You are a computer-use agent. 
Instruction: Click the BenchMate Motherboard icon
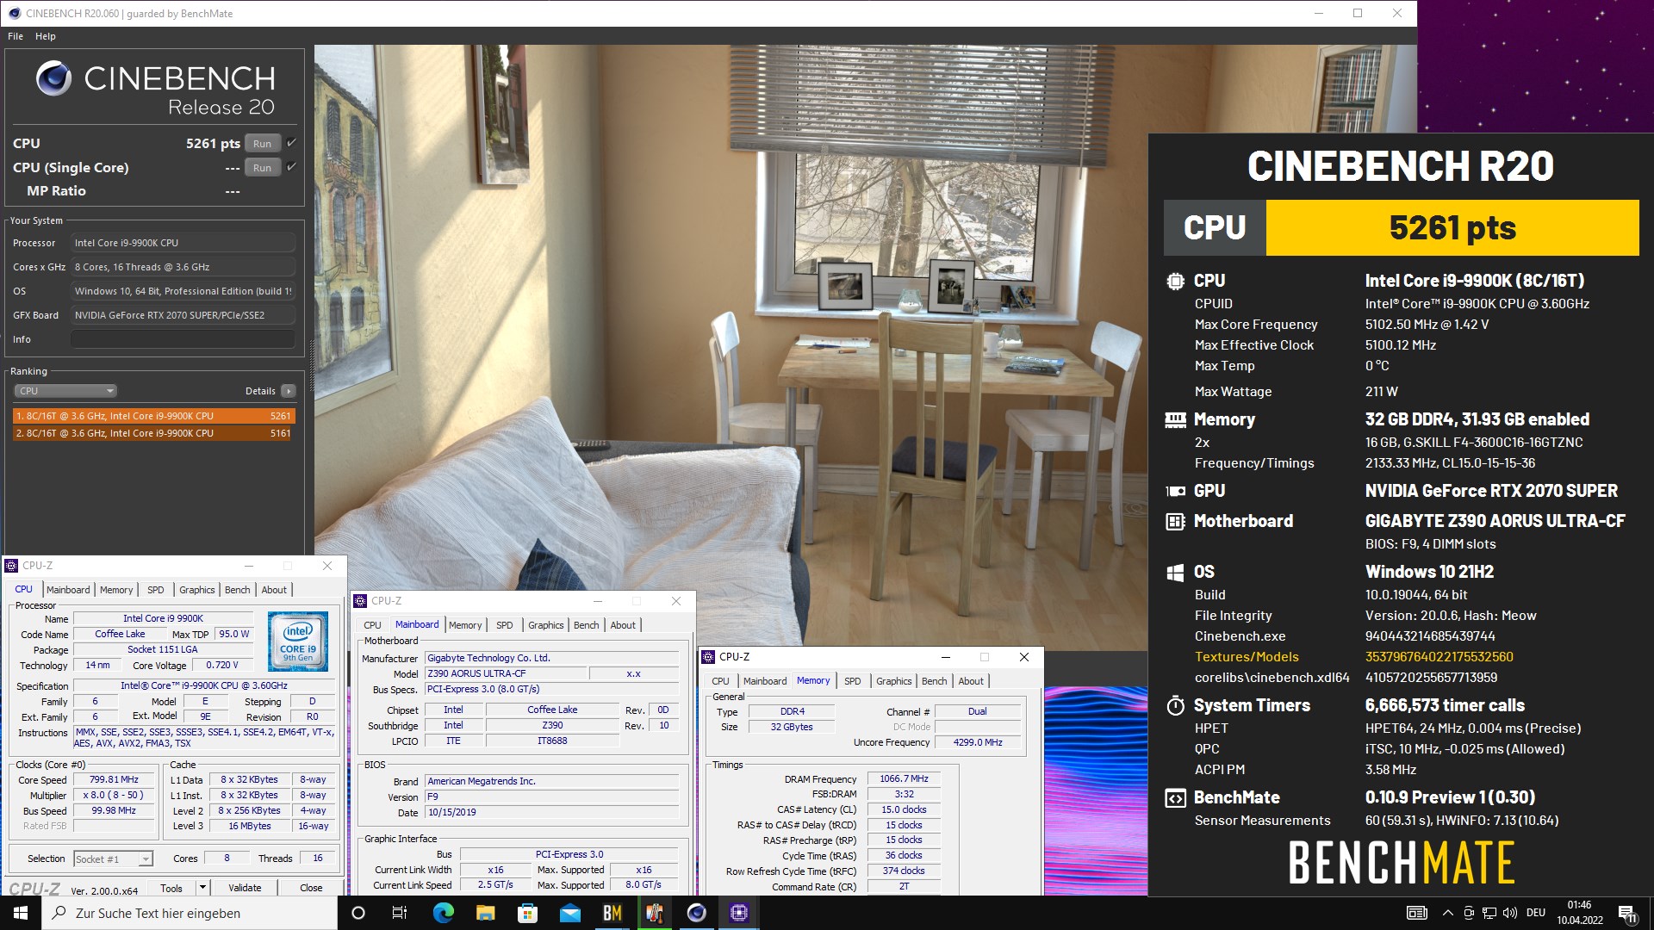(x=1175, y=521)
